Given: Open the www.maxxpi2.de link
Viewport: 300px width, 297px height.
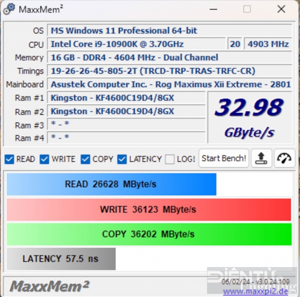Looking at the screenshot, I should click(x=255, y=291).
